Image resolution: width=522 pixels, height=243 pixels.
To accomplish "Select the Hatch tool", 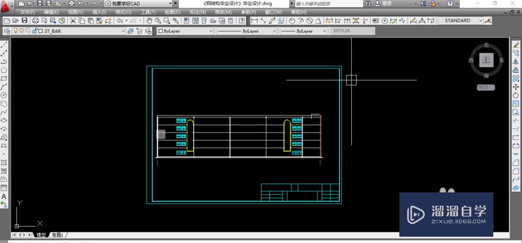I will [x=4, y=163].
